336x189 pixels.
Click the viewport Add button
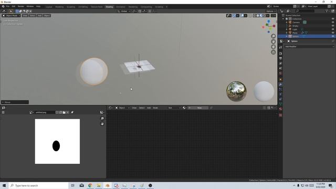tap(40, 16)
